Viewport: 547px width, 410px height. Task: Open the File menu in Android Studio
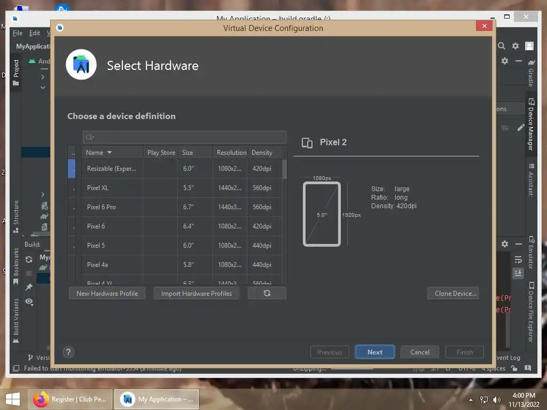(18, 33)
